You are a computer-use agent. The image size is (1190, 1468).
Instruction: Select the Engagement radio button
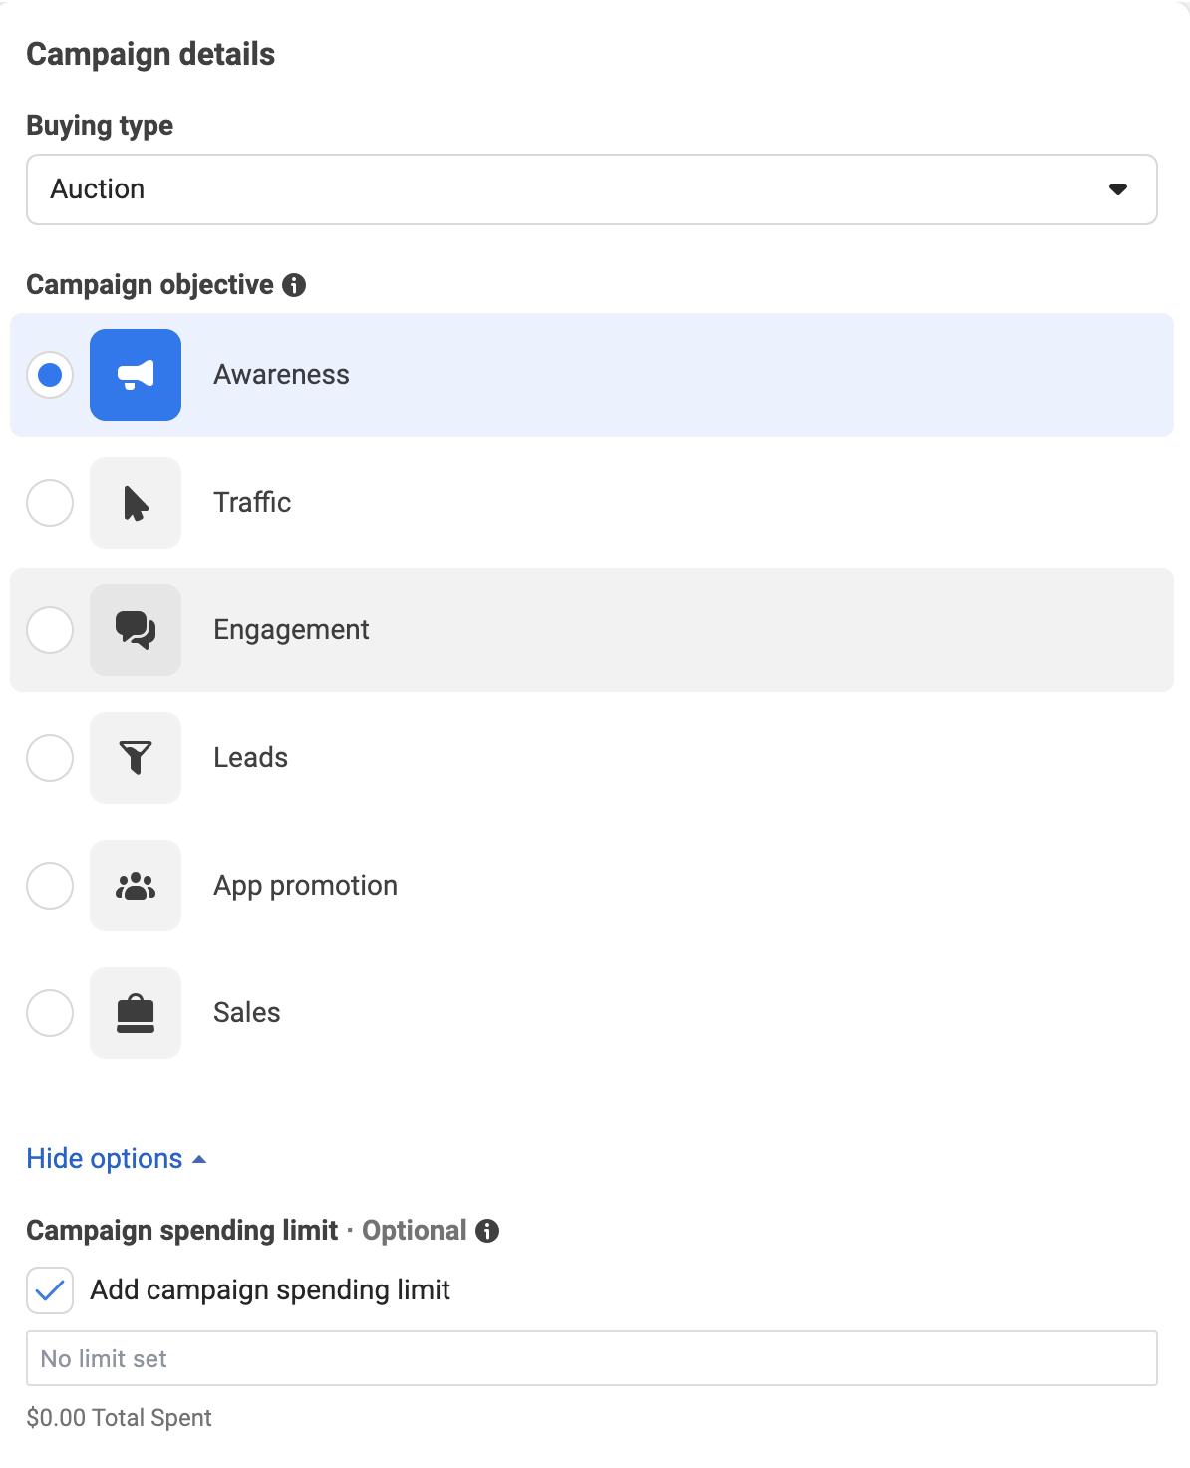click(x=50, y=630)
